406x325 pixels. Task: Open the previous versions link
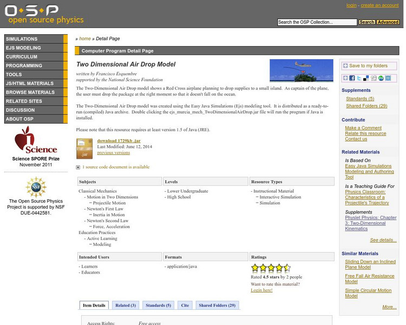[114, 153]
